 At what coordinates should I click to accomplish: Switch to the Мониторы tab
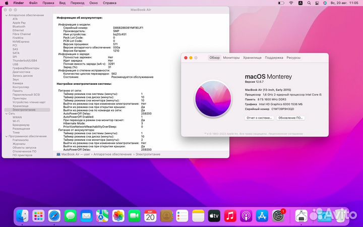[x=231, y=58]
